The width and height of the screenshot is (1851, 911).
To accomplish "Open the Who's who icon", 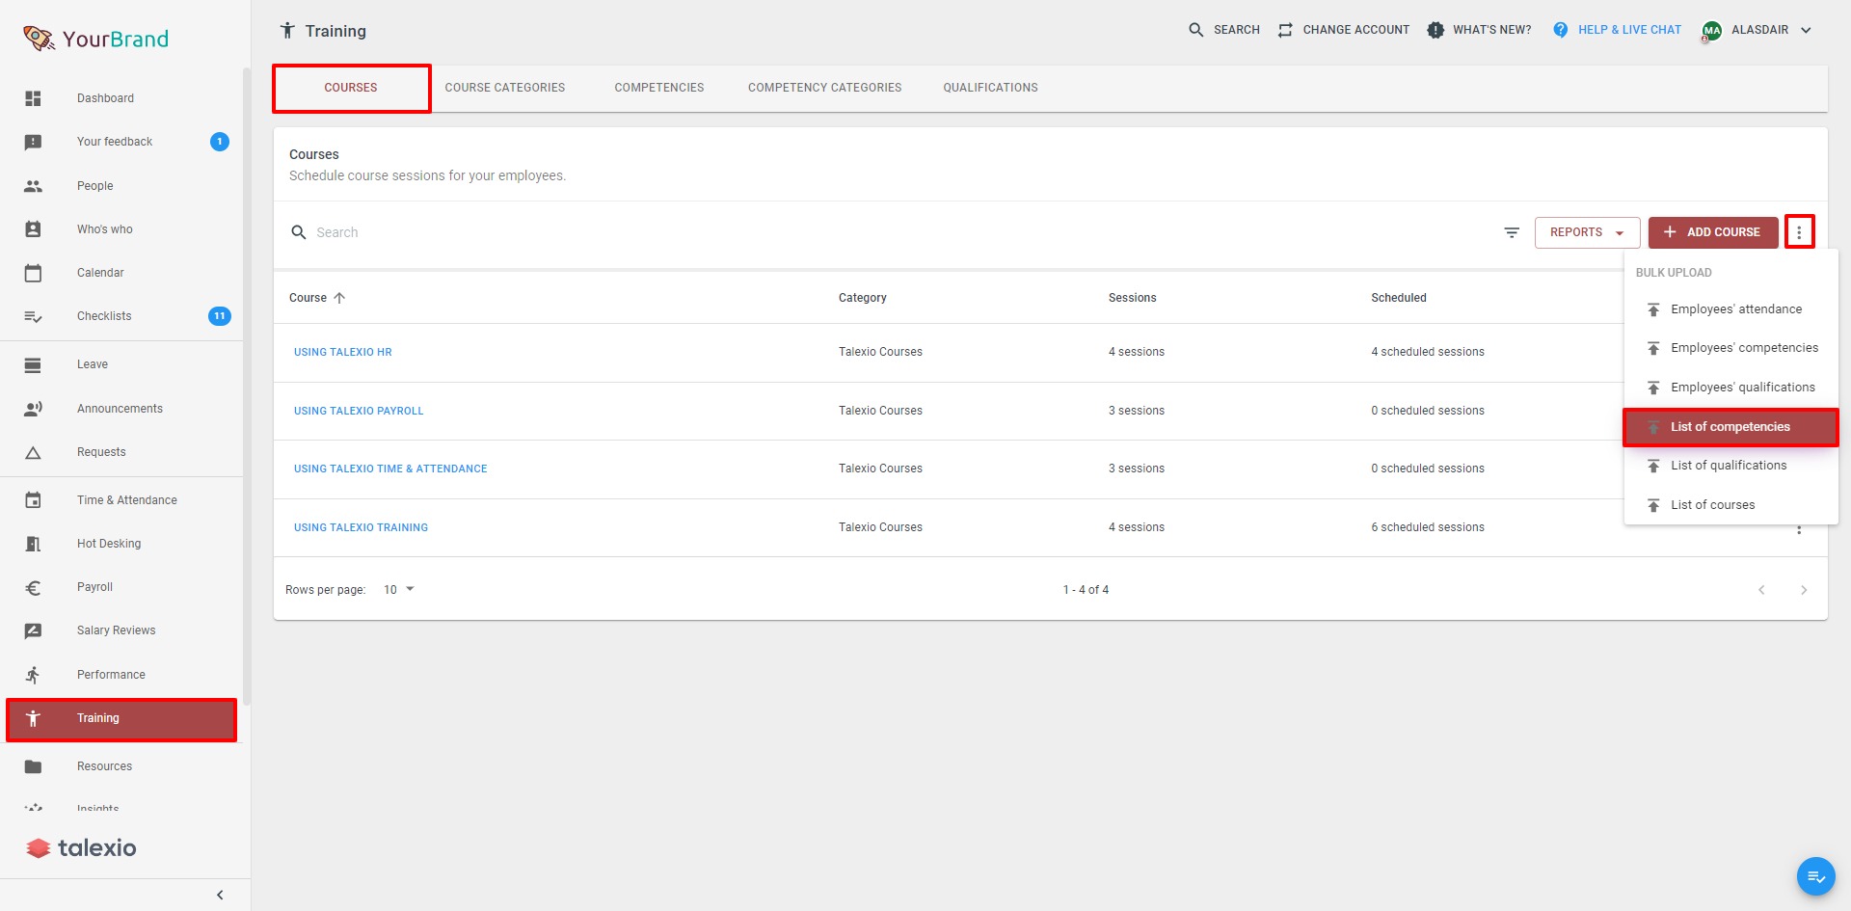I will tap(33, 229).
